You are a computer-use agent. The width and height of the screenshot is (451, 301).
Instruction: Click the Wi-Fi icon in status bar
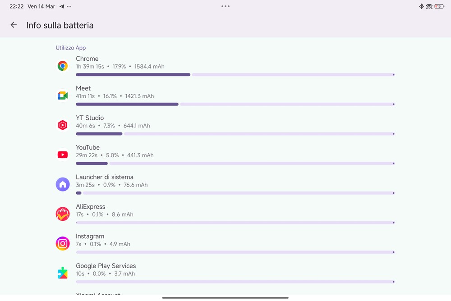(429, 6)
